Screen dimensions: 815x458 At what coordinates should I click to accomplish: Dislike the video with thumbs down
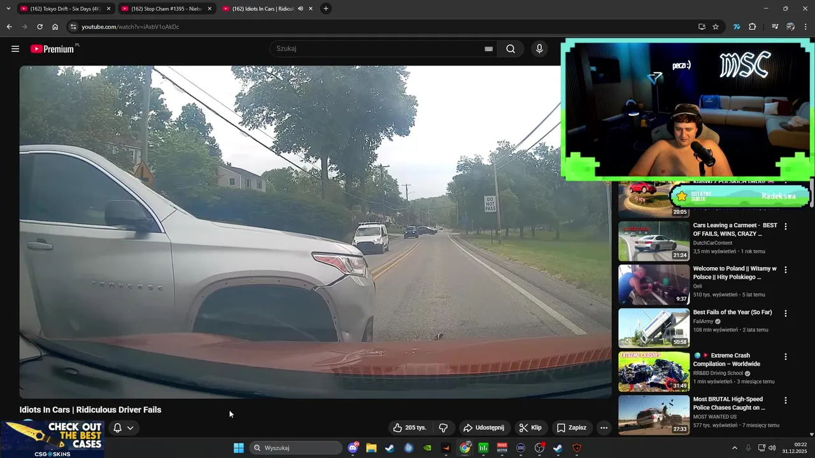444,427
